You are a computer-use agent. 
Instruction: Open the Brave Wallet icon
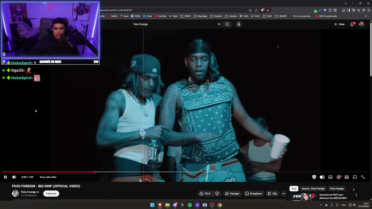[353, 10]
